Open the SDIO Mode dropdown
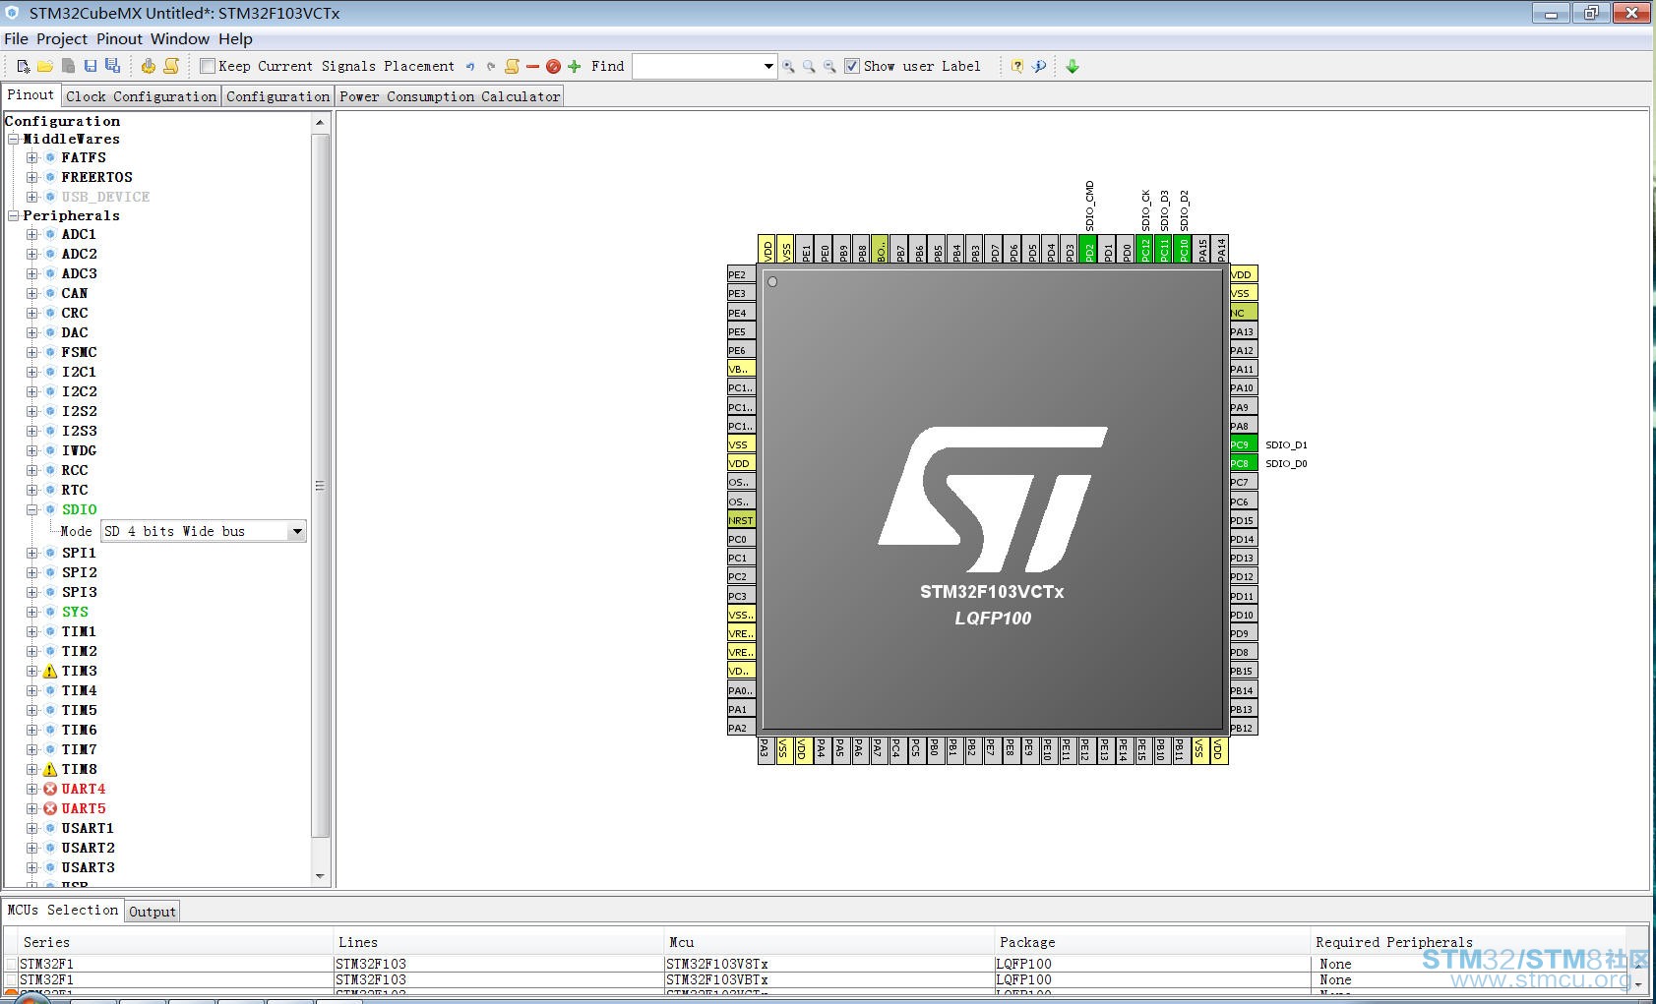 (296, 531)
